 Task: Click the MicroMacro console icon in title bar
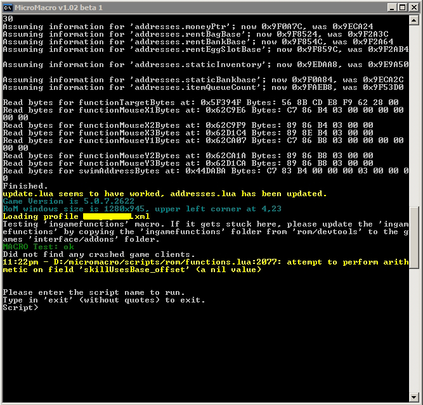coord(8,7)
